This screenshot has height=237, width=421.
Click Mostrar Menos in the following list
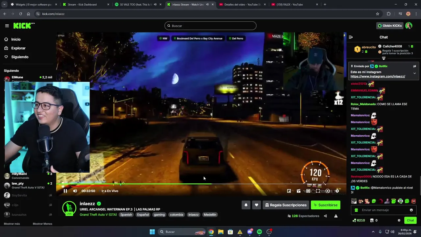(42, 224)
